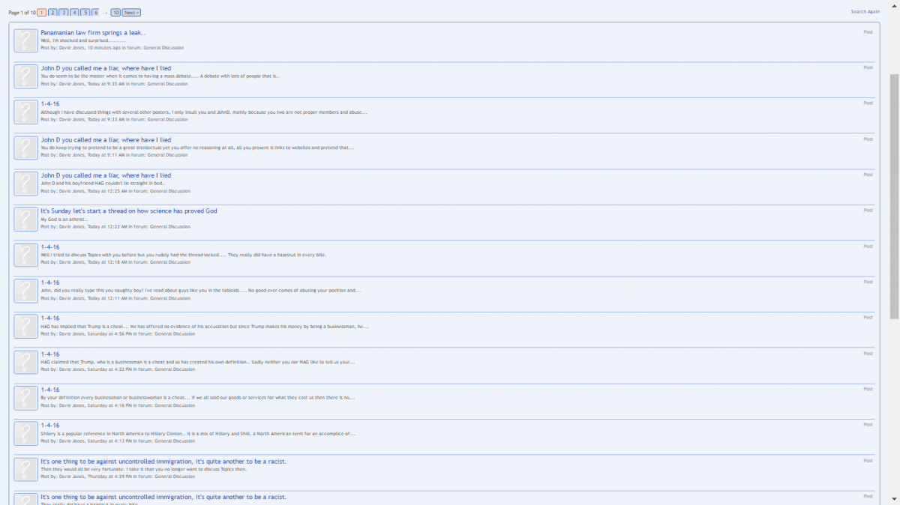Screen dimensions: 900x505
Task: Click avatar of post dated Today 9:33 AM
Action: point(25,112)
